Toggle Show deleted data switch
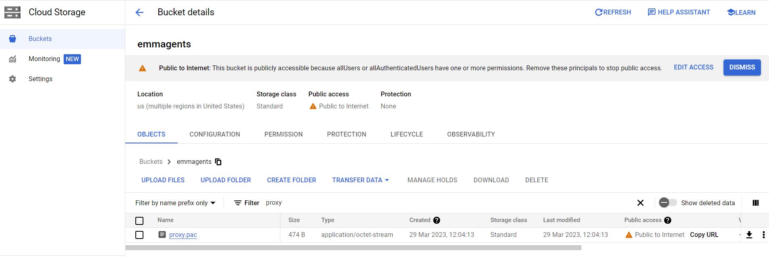This screenshot has width=769, height=257. (667, 203)
